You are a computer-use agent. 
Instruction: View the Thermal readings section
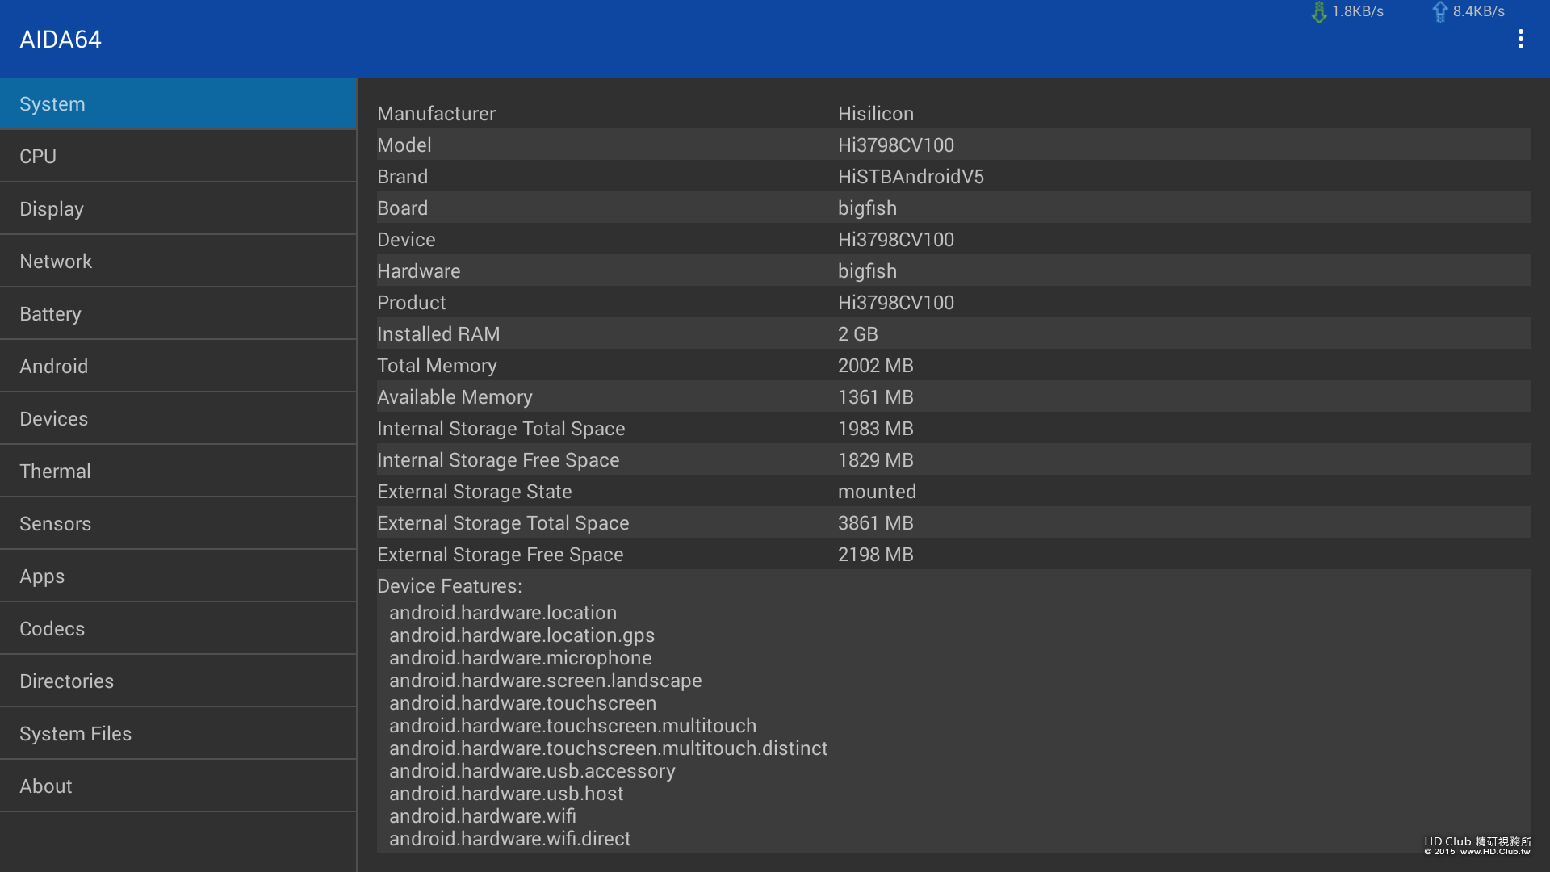click(178, 472)
